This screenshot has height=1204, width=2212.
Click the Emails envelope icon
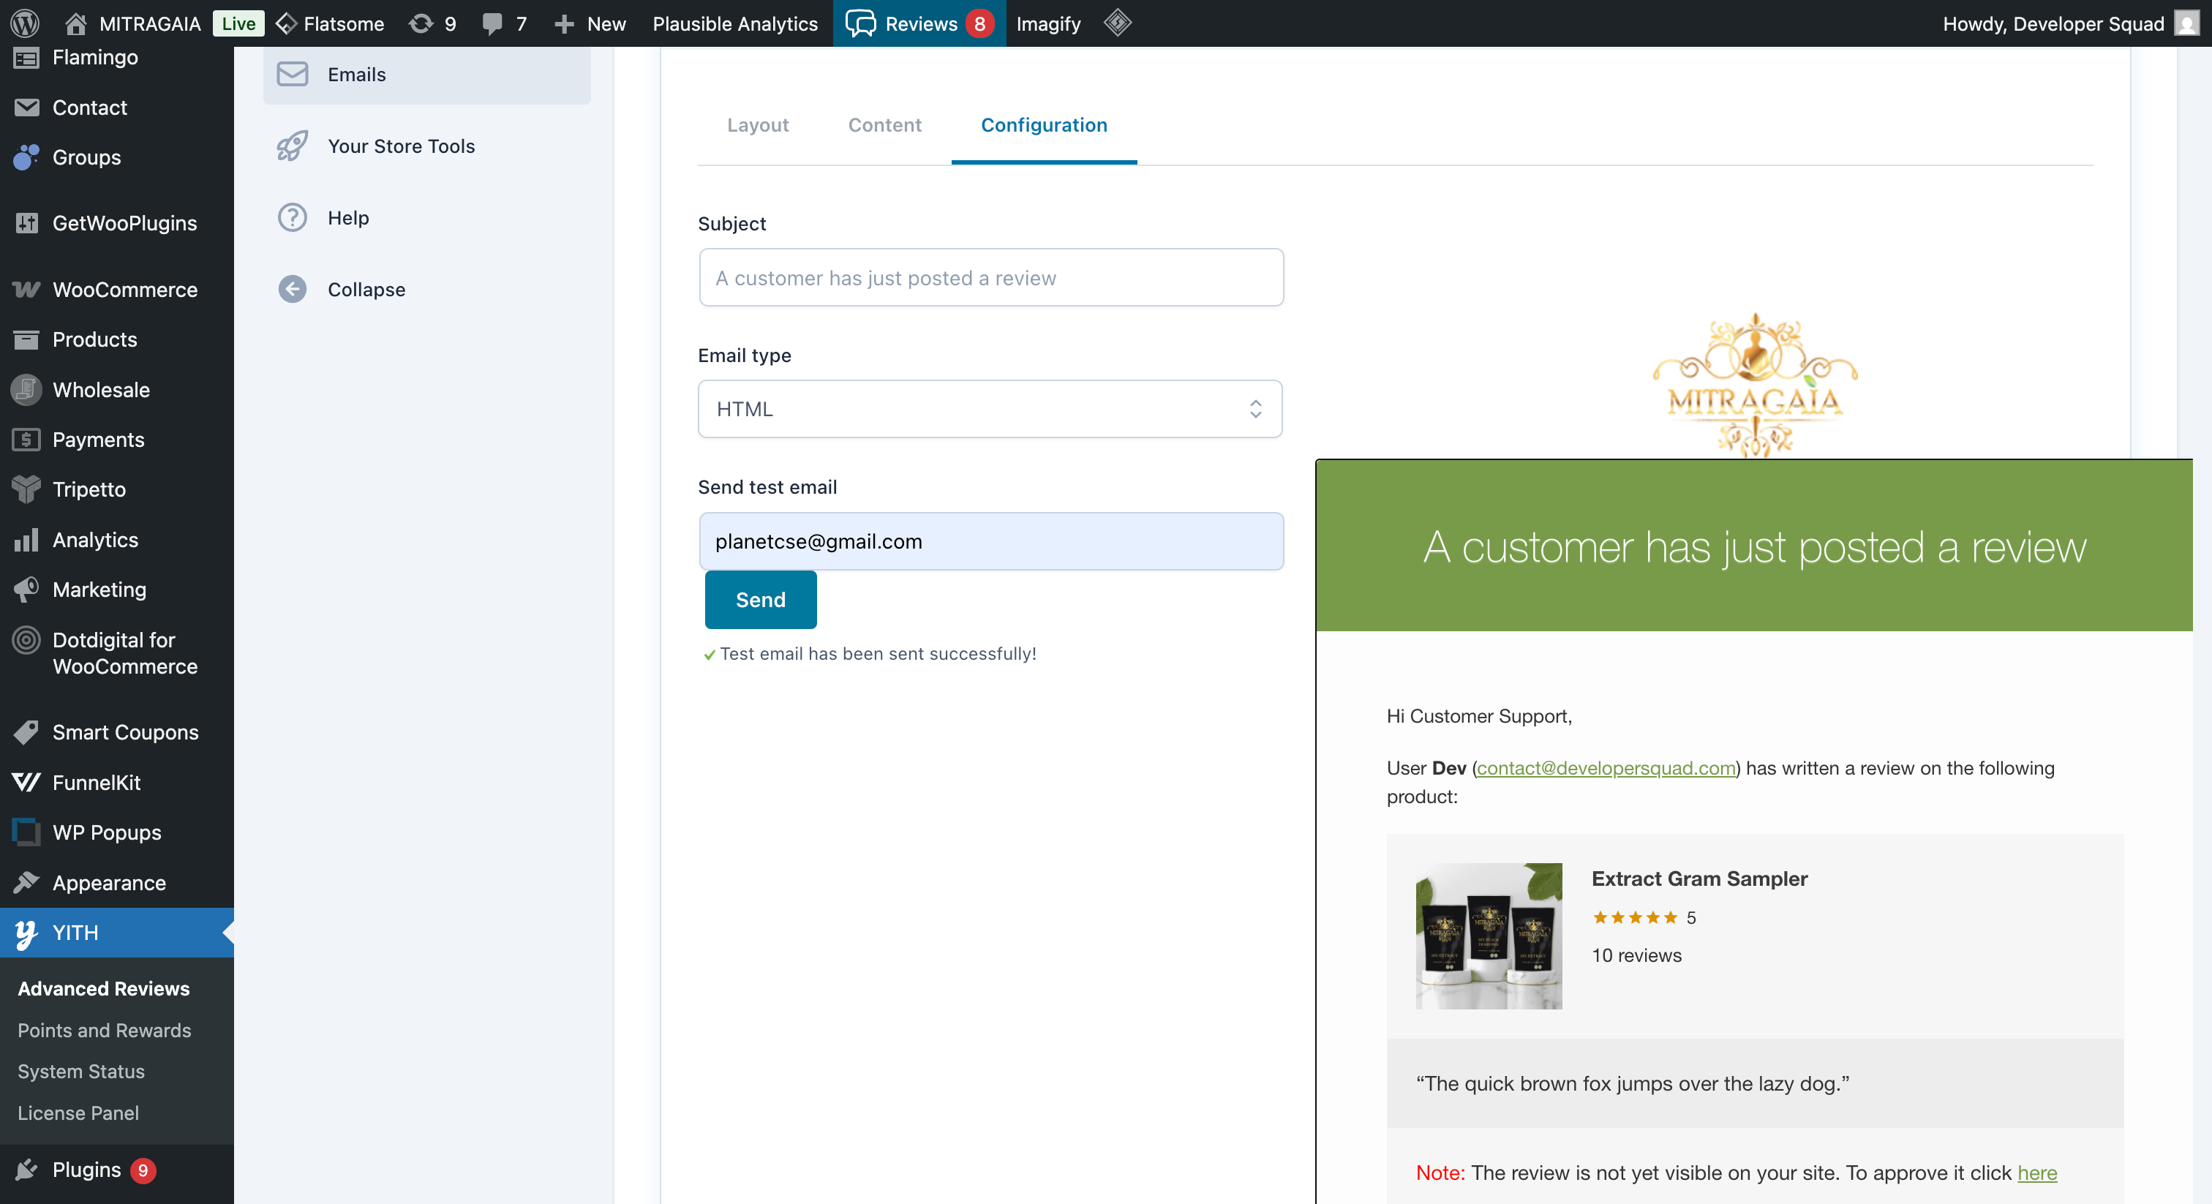(x=292, y=74)
